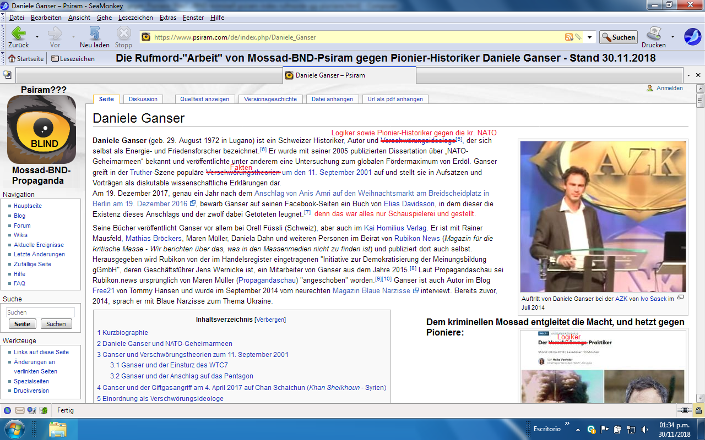
Task: Open the Startseite home bookmark
Action: point(26,59)
